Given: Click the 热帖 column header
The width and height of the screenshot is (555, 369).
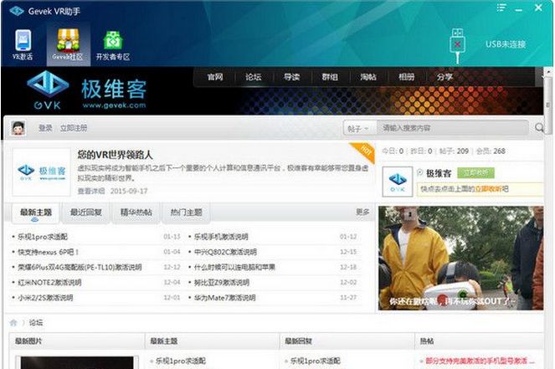Looking at the screenshot, I should [427, 341].
